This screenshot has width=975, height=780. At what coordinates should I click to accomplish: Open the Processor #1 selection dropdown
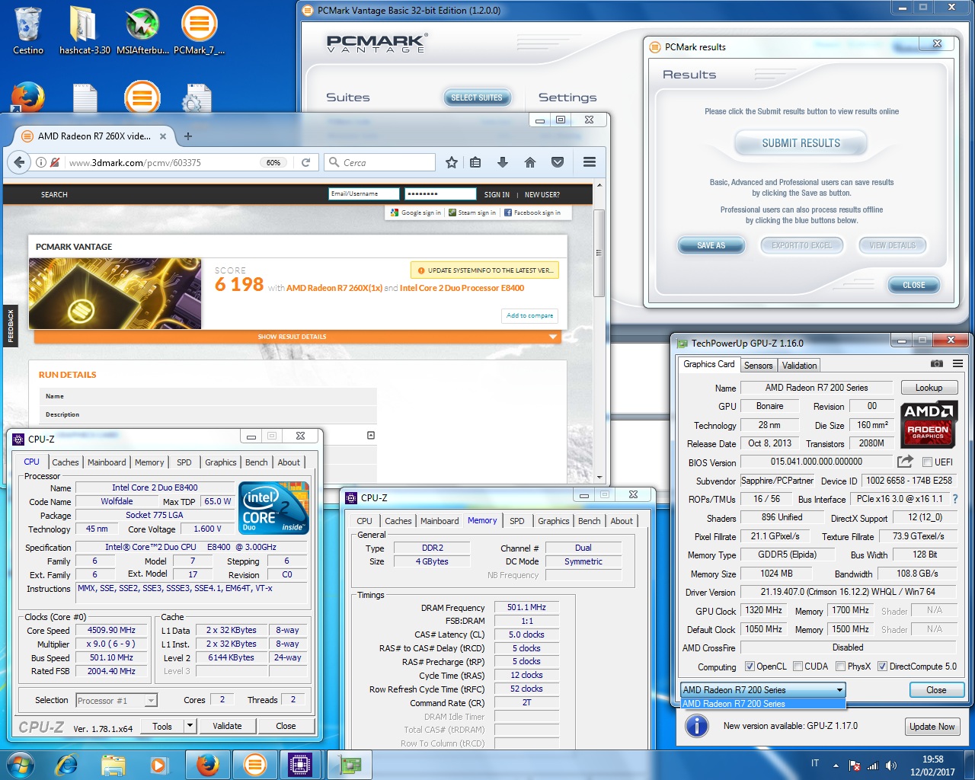(116, 700)
